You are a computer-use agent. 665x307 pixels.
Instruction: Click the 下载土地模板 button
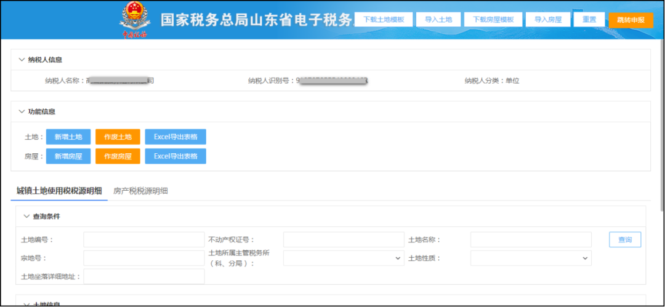pyautogui.click(x=384, y=20)
